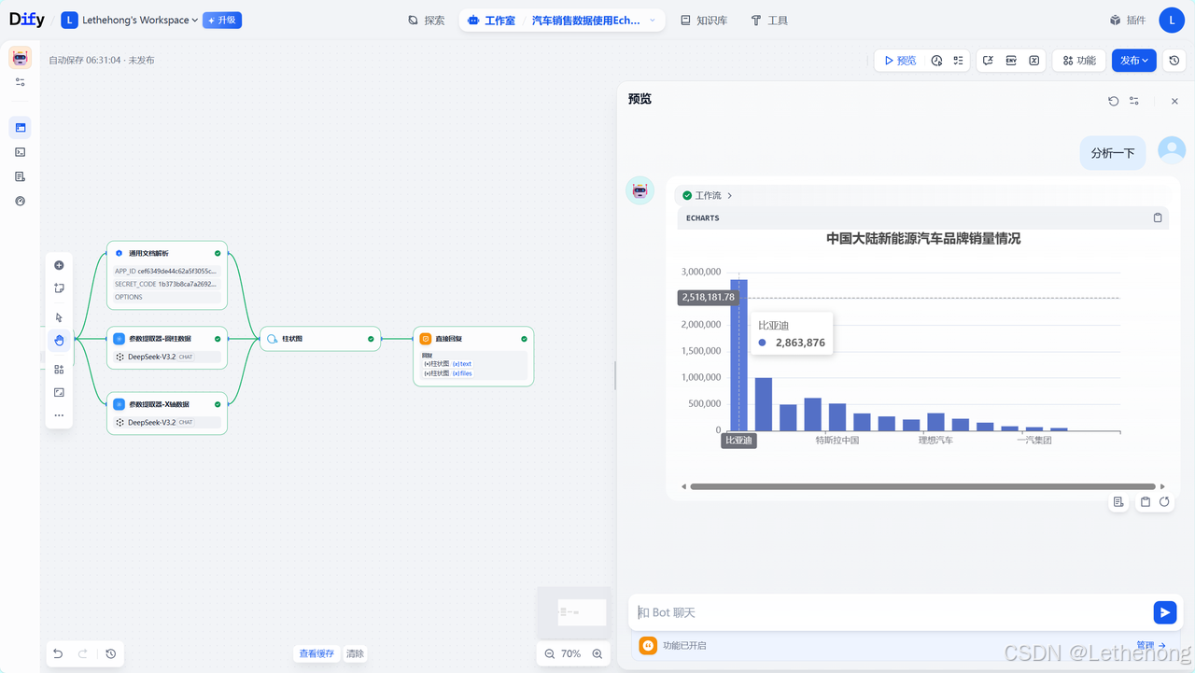Open preview panel settings sliders icon
Viewport: 1195px width, 673px height.
click(1134, 101)
